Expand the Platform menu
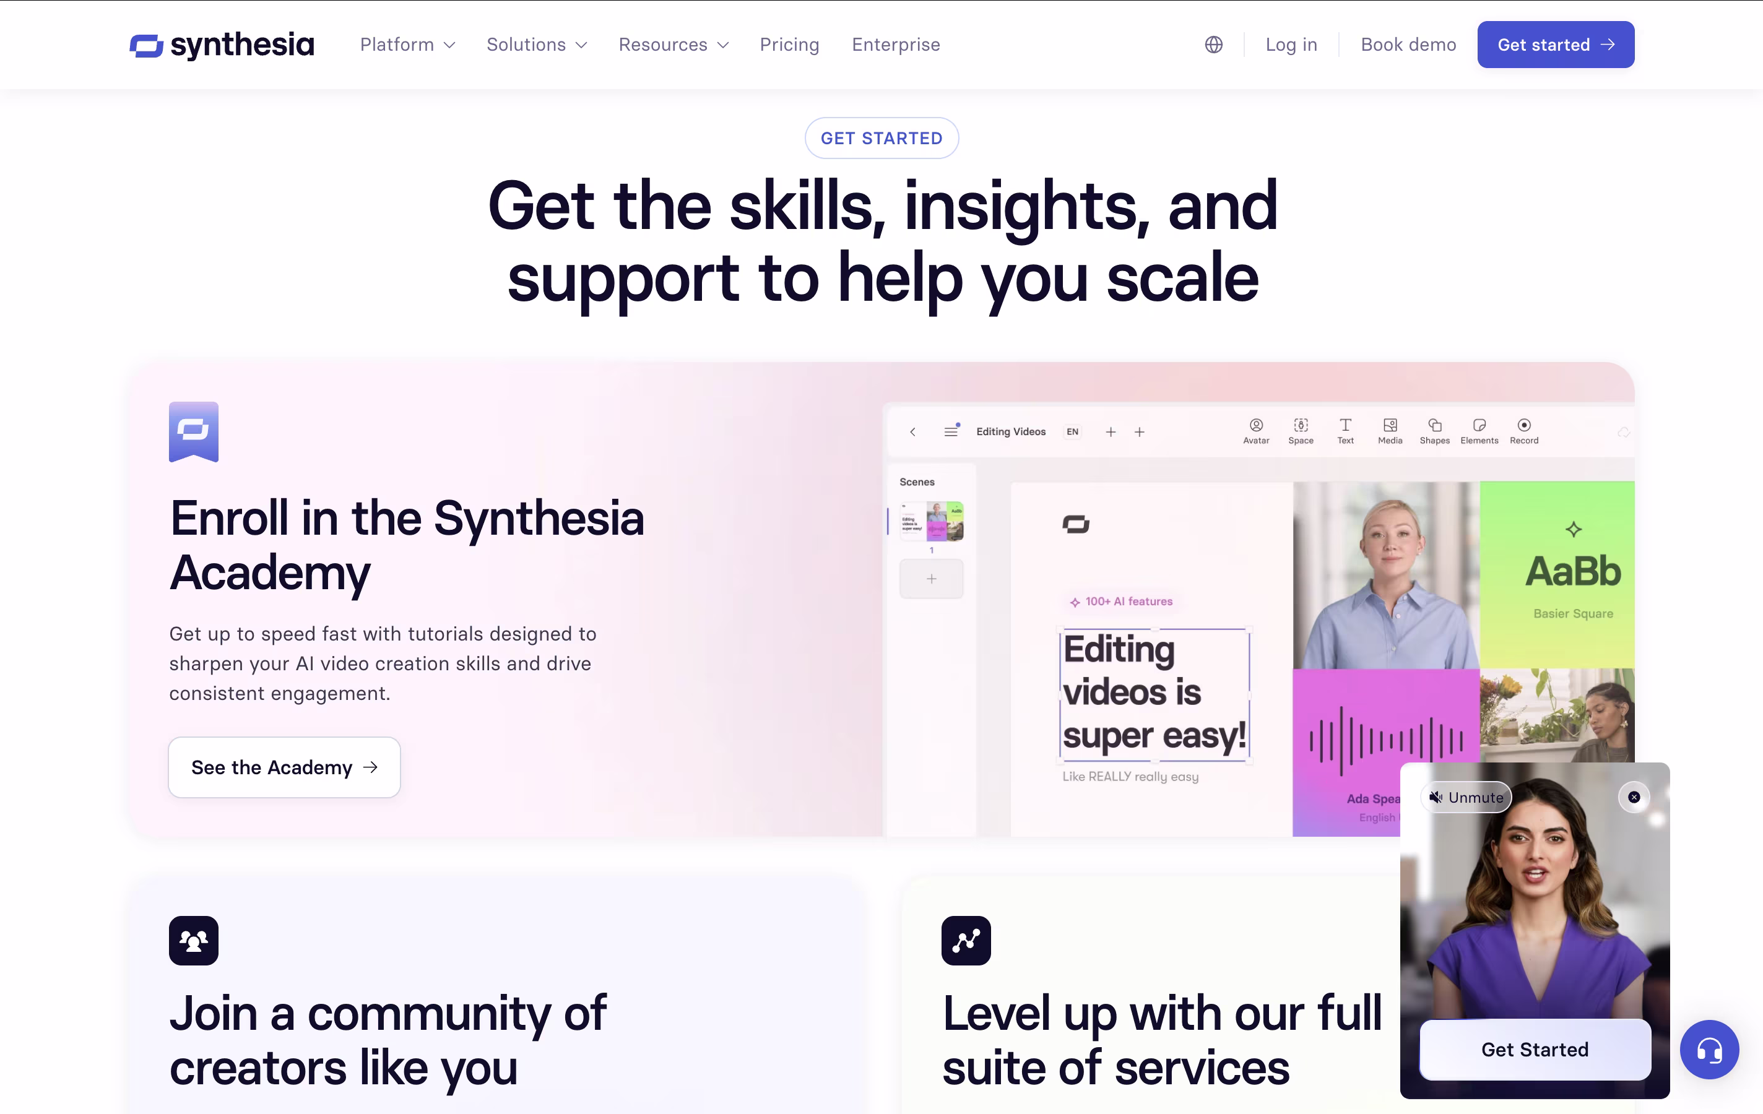The image size is (1763, 1114). click(407, 45)
